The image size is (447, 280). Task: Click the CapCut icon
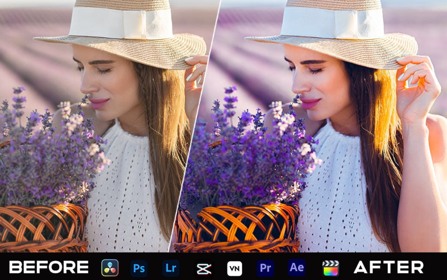click(x=204, y=268)
